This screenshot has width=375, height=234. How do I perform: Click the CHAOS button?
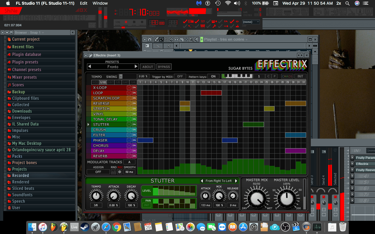point(287,76)
